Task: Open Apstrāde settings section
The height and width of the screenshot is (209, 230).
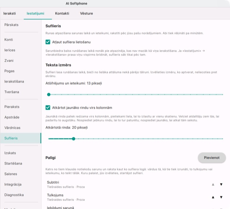Action: click(21, 117)
